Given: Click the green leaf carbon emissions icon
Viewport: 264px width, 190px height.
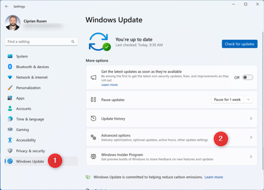Looking at the screenshot, I should [x=88, y=177].
